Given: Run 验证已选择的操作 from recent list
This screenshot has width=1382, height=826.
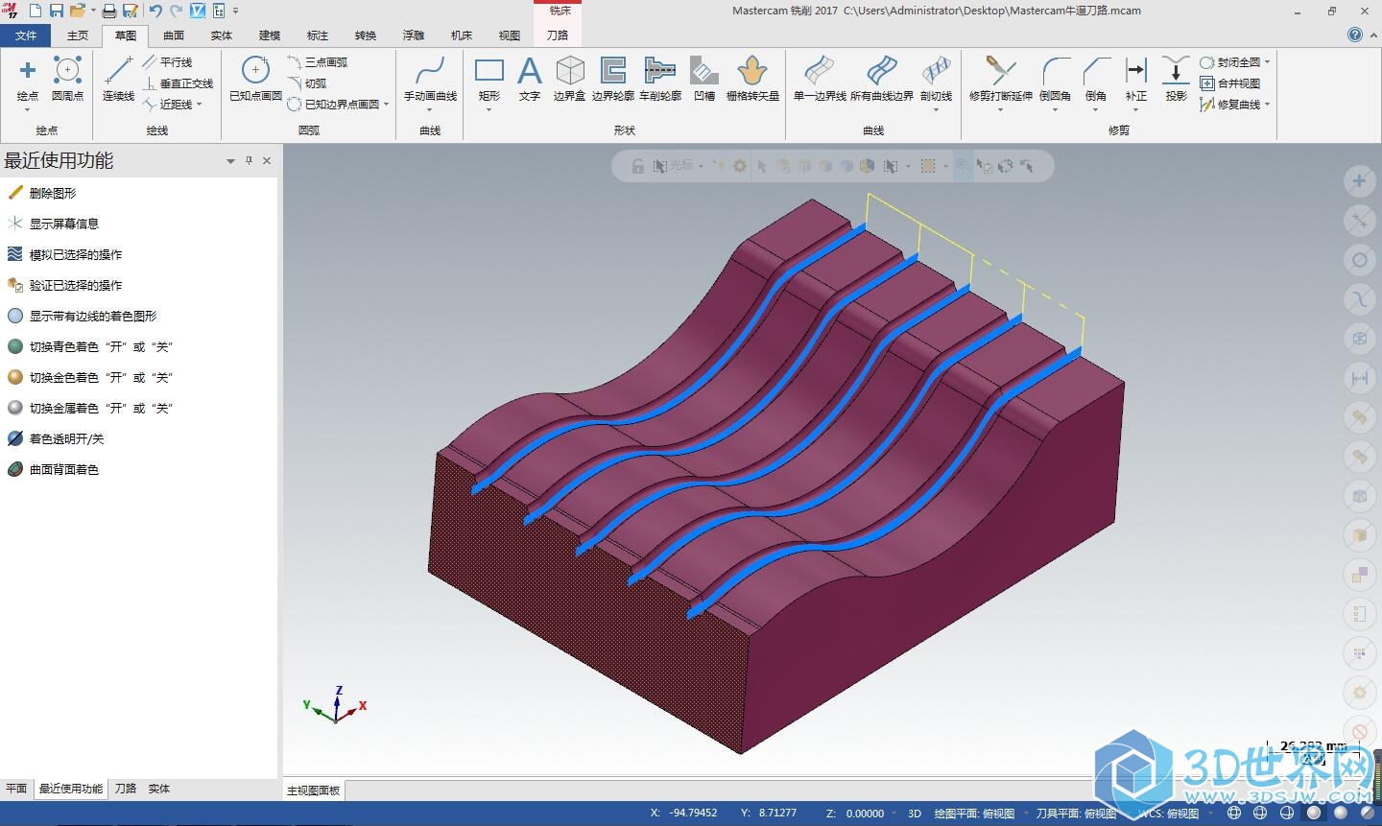Looking at the screenshot, I should coord(64,285).
